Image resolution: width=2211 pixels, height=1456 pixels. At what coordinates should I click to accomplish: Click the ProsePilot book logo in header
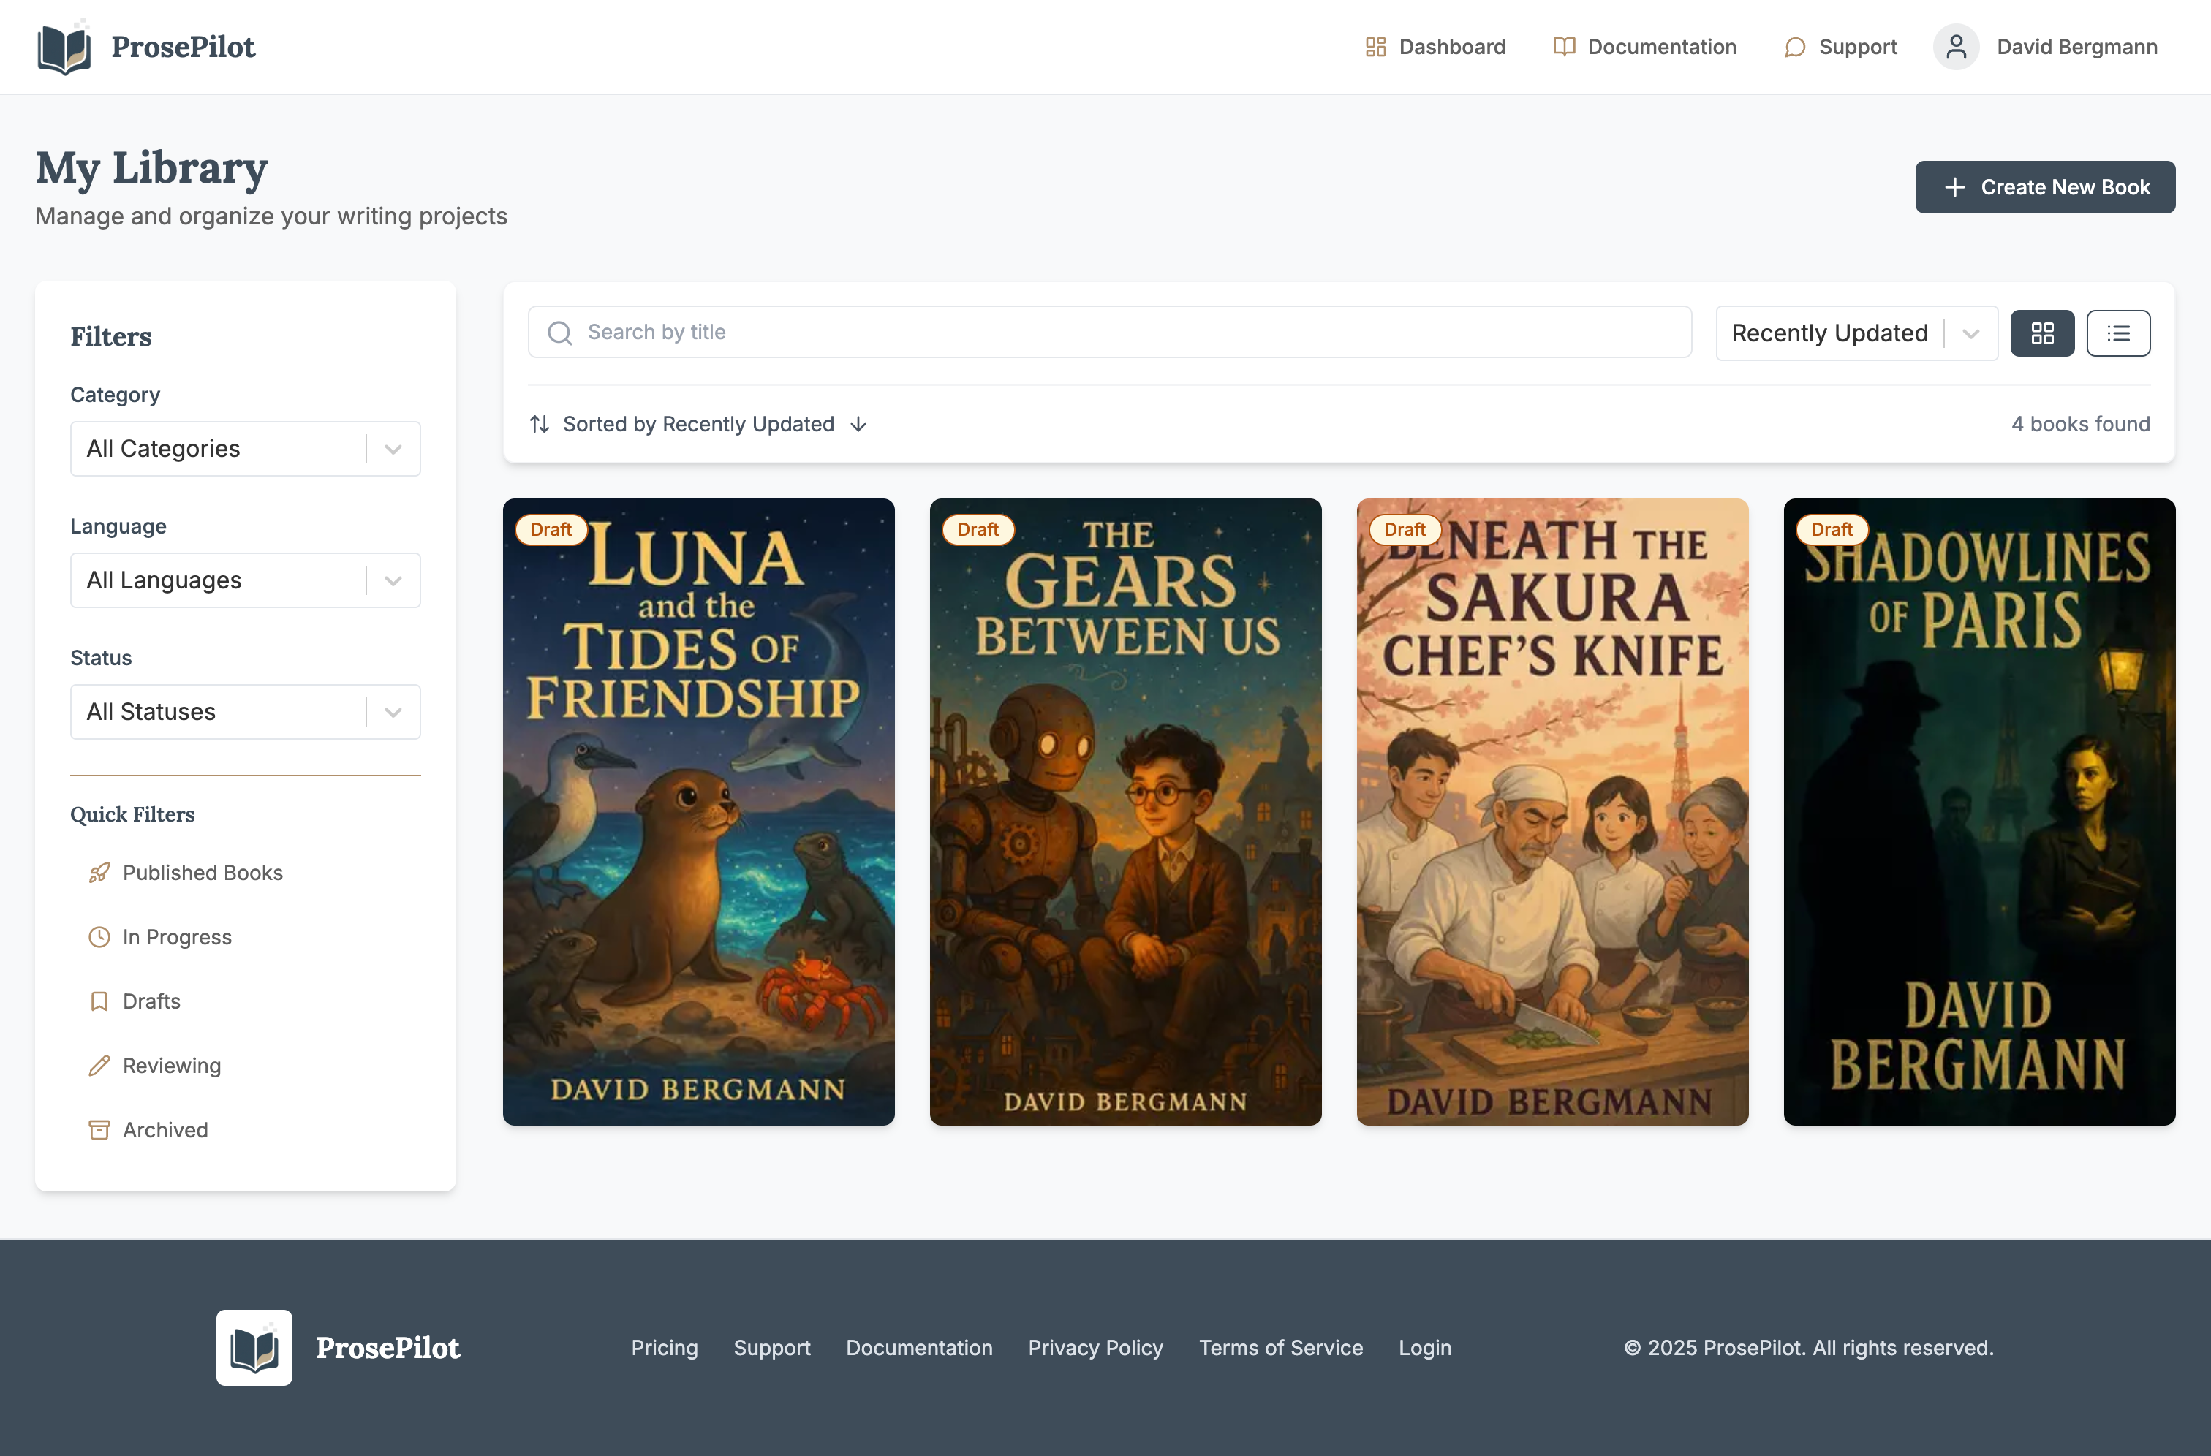[x=64, y=48]
